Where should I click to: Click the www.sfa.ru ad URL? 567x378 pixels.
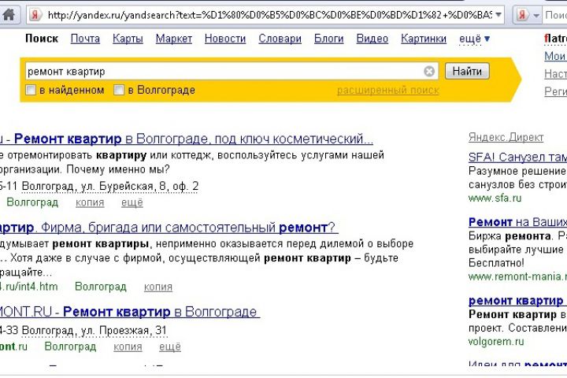tap(495, 198)
